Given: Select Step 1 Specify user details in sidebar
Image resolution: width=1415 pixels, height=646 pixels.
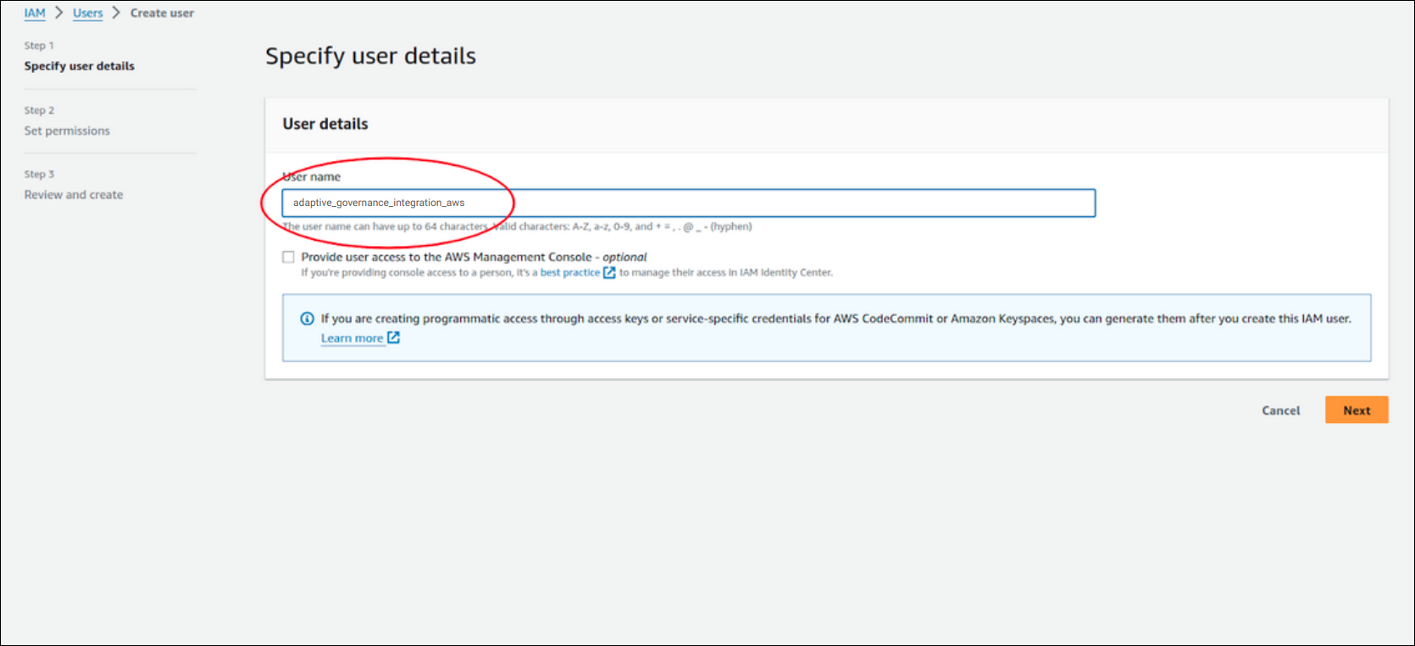Looking at the screenshot, I should tap(79, 66).
